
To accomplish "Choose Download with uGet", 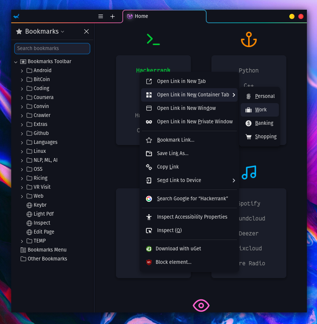I will (x=189, y=249).
